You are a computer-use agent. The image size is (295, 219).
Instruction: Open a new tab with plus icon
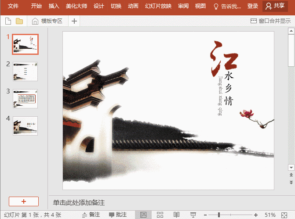coord(74,21)
